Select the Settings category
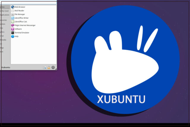The width and height of the screenshot is (190, 127). tap(5, 48)
